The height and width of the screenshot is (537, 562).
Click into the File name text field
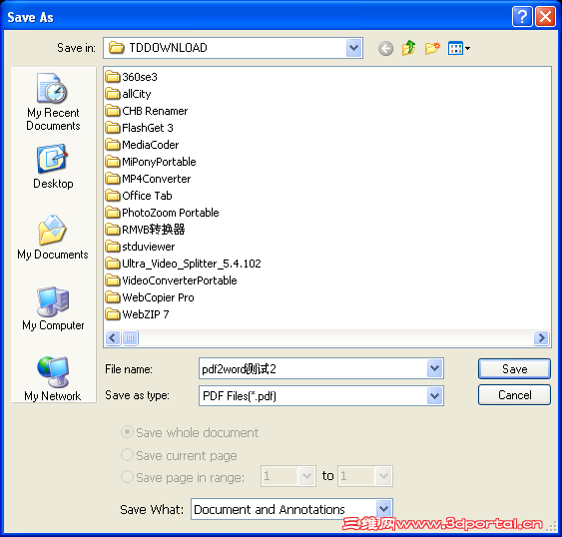312,368
